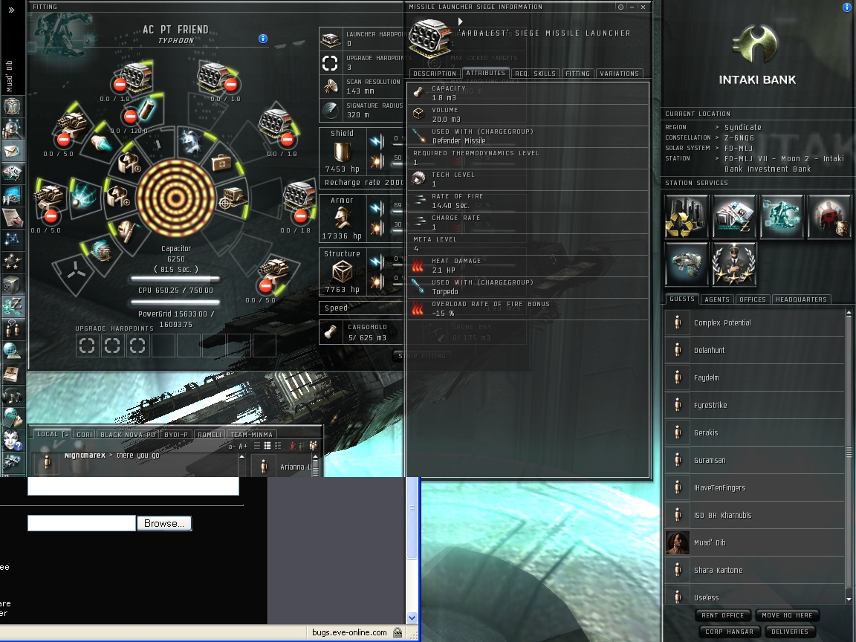Screen dimensions: 856x642
Task: Open the Character Sheet from the sidebar
Action: click(12, 106)
